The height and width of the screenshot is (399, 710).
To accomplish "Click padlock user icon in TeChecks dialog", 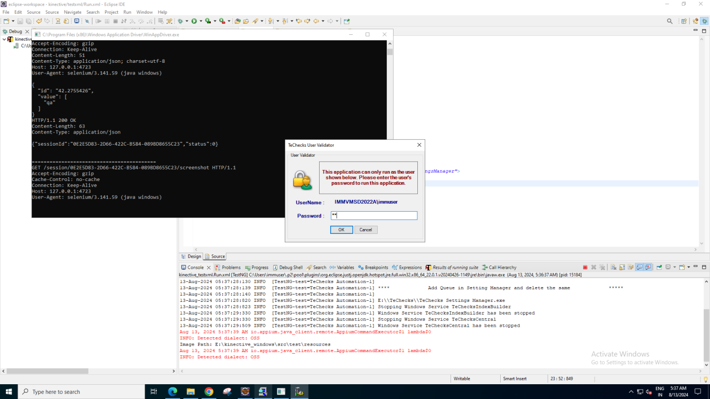I will (302, 180).
